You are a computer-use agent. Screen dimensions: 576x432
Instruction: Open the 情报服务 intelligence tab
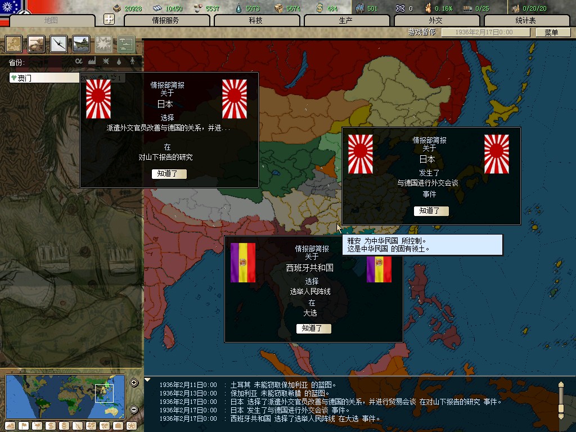coord(166,20)
